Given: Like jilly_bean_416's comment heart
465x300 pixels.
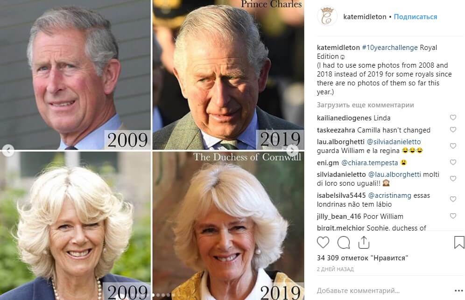Looking at the screenshot, I should 453,216.
